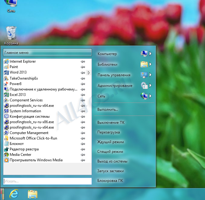
Task: Click the Power8 start button on taskbar
Action: coord(2,194)
